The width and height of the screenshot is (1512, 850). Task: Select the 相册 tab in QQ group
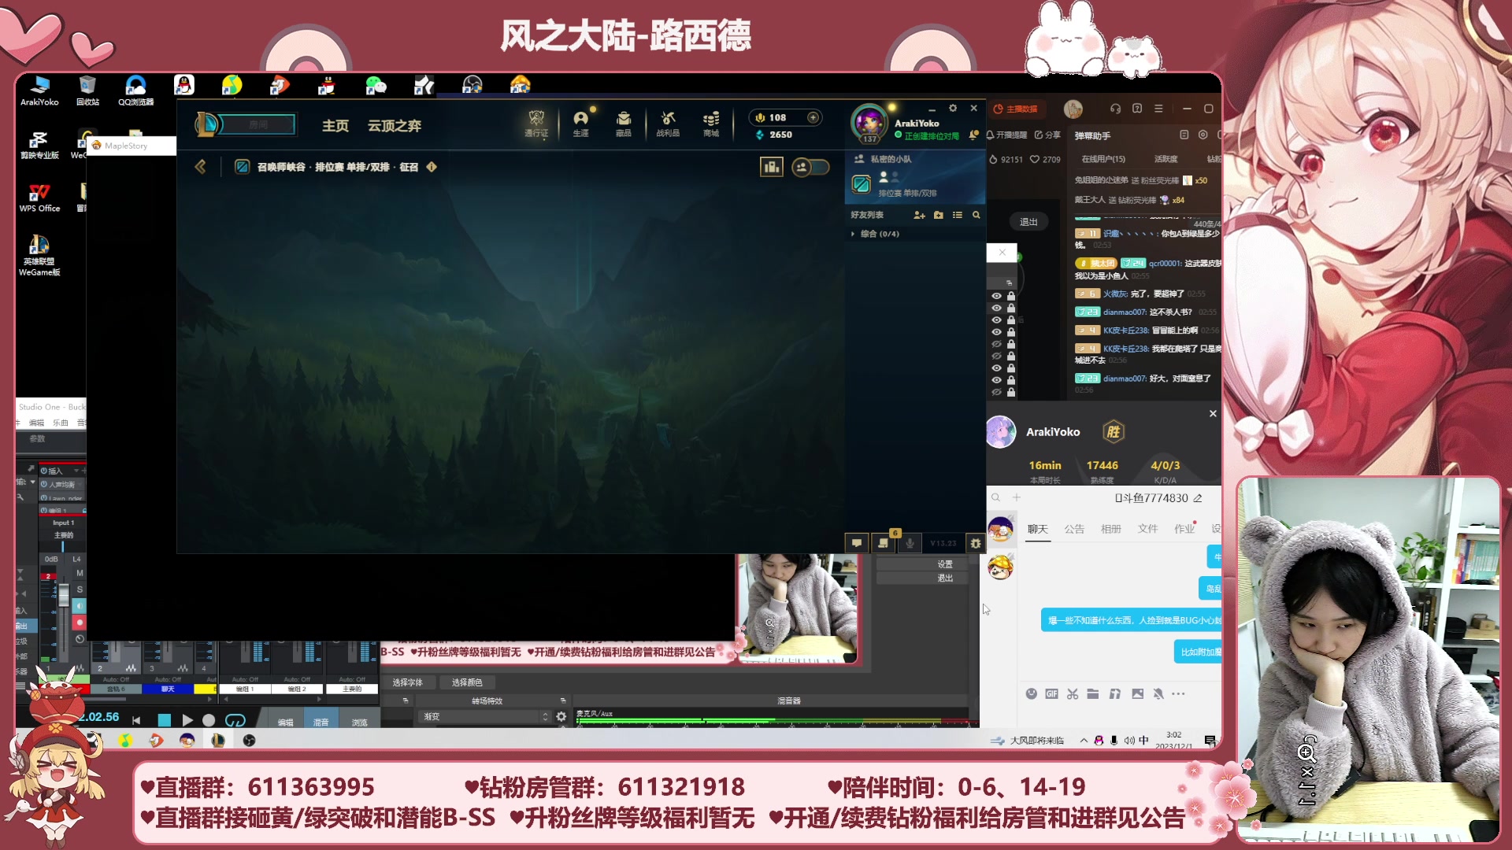[1111, 529]
